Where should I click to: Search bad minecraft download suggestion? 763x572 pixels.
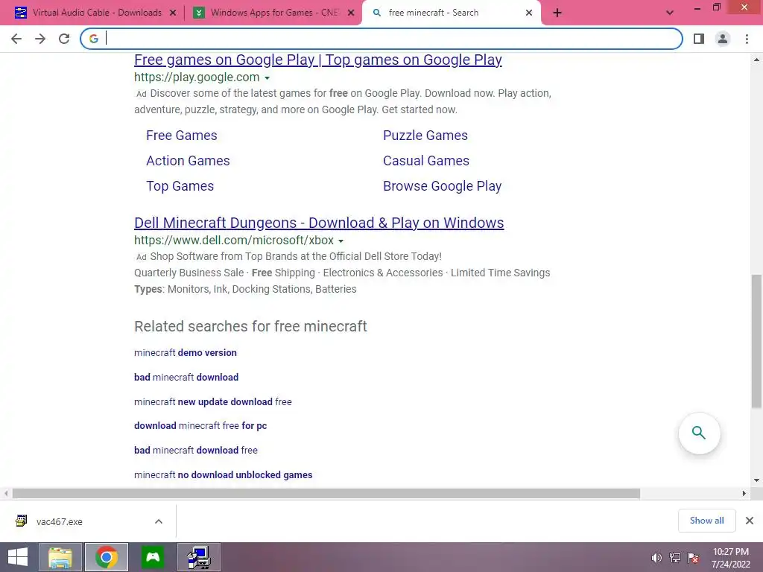coord(186,377)
